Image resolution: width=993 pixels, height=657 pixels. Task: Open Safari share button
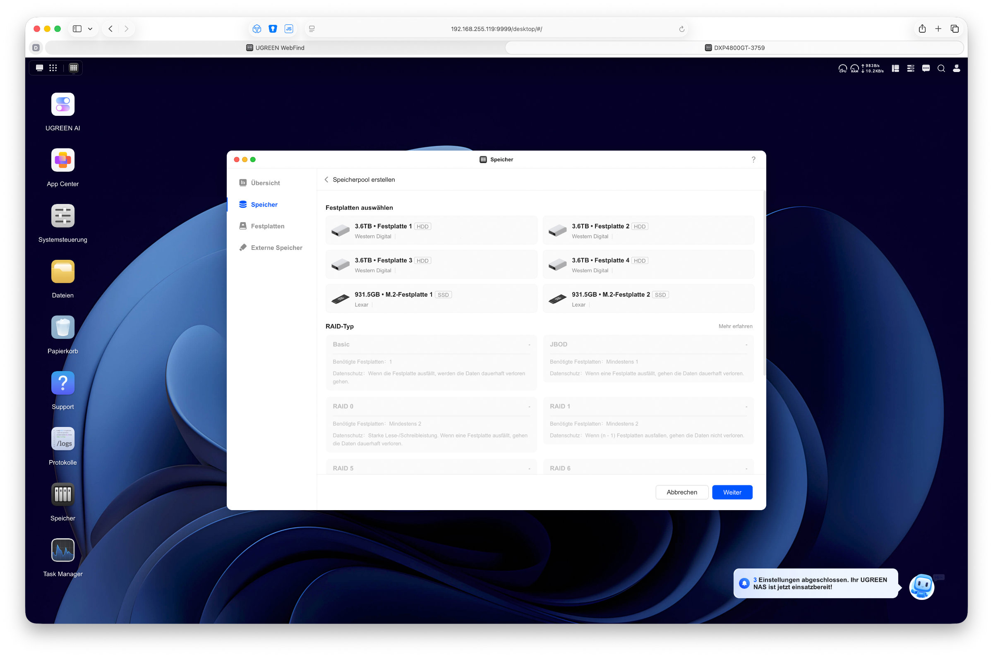(x=922, y=29)
